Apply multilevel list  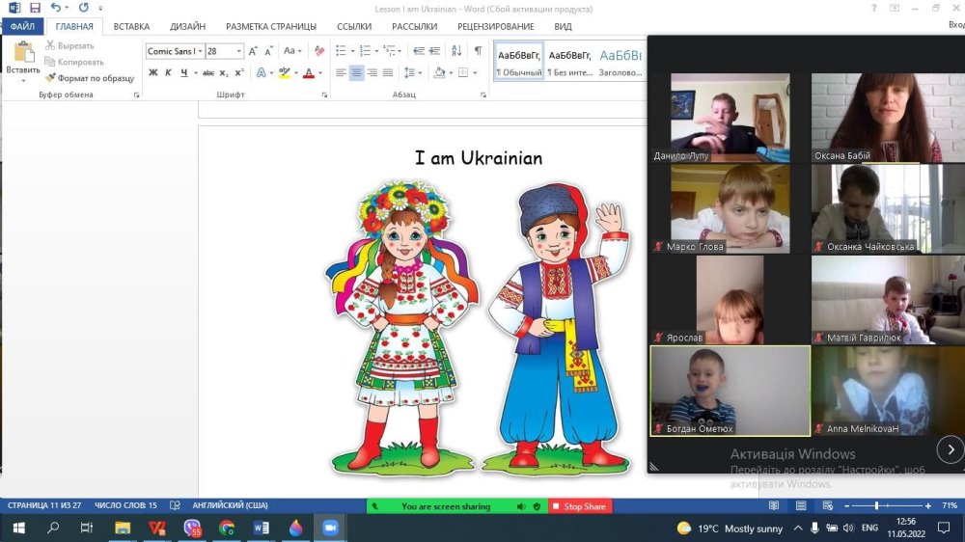pos(389,51)
